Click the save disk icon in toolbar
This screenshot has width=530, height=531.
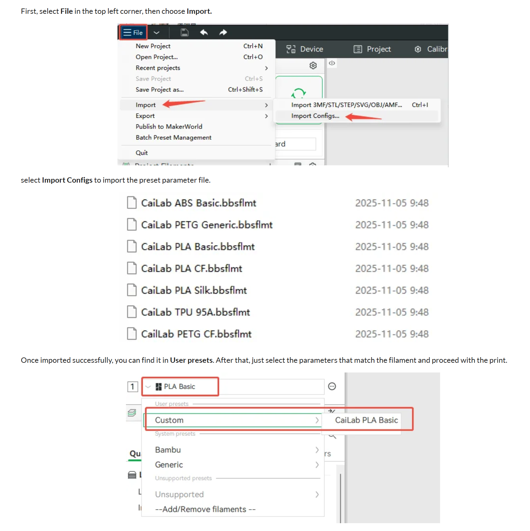coord(184,33)
